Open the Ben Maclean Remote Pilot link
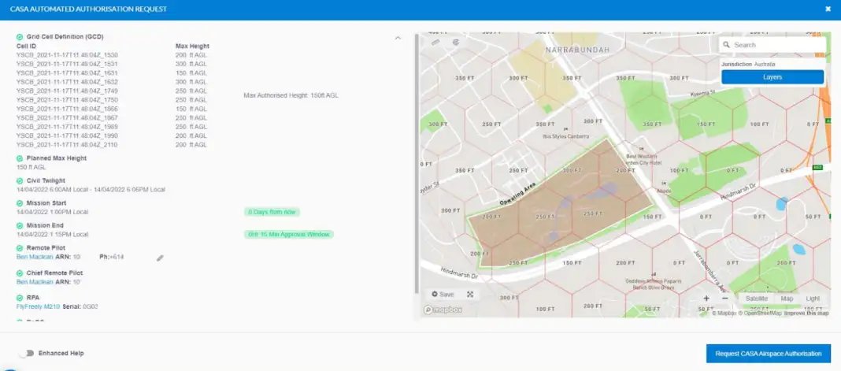The height and width of the screenshot is (371, 841). (35, 258)
